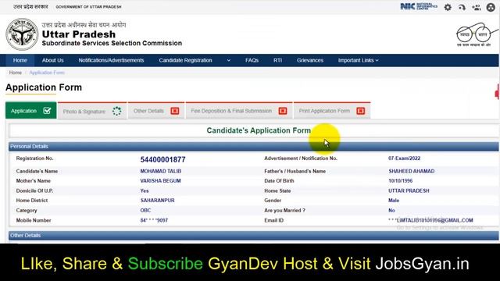Click the Are you Married value No
This screenshot has height=281, width=500.
coord(391,210)
